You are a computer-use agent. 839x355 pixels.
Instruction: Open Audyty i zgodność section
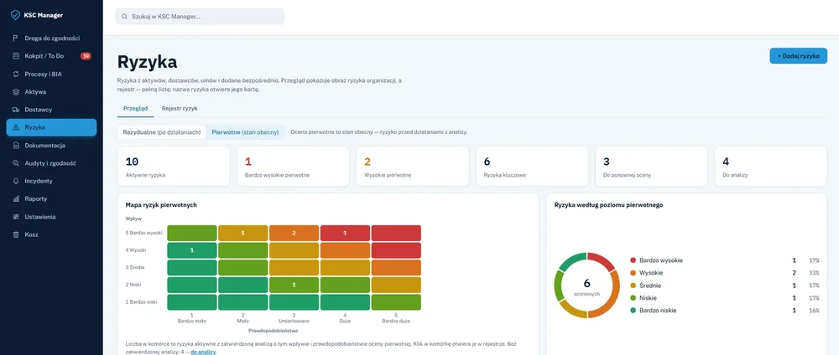click(51, 163)
